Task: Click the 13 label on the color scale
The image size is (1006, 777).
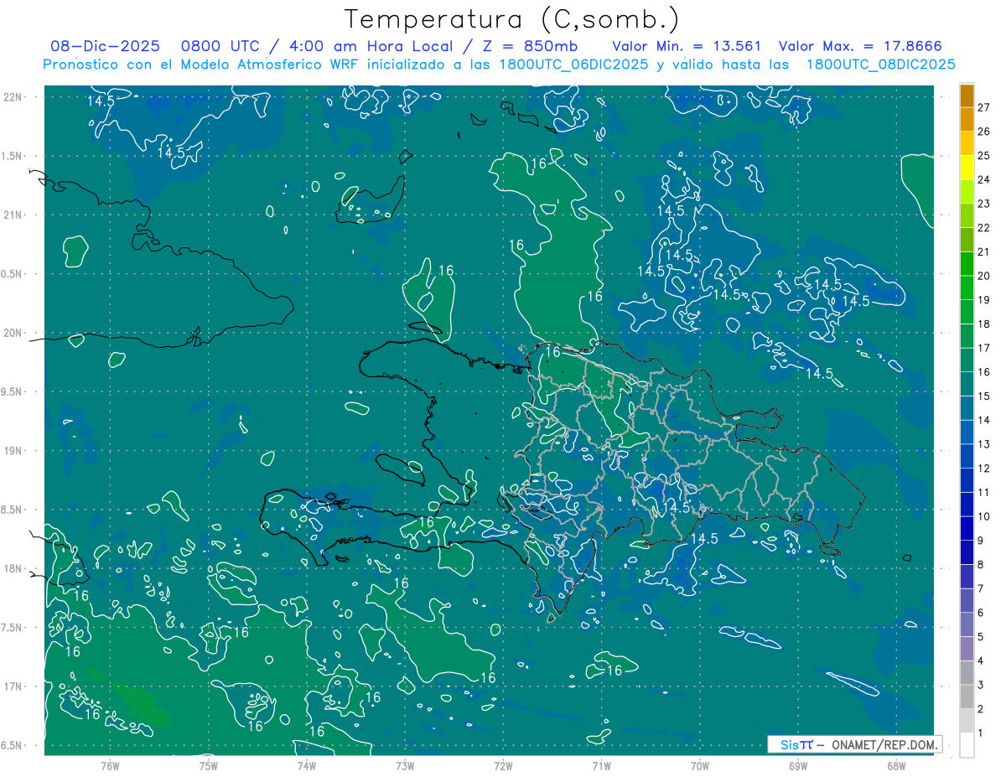Action: [983, 444]
